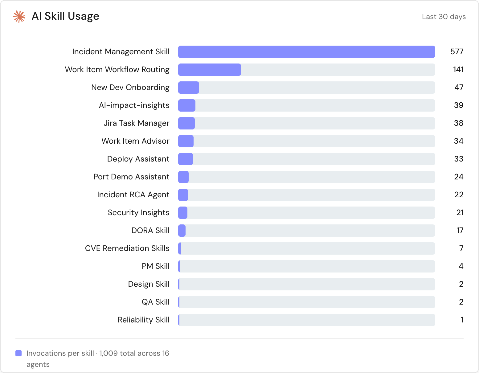Select the Port Demo Assistant bar

pyautogui.click(x=183, y=177)
